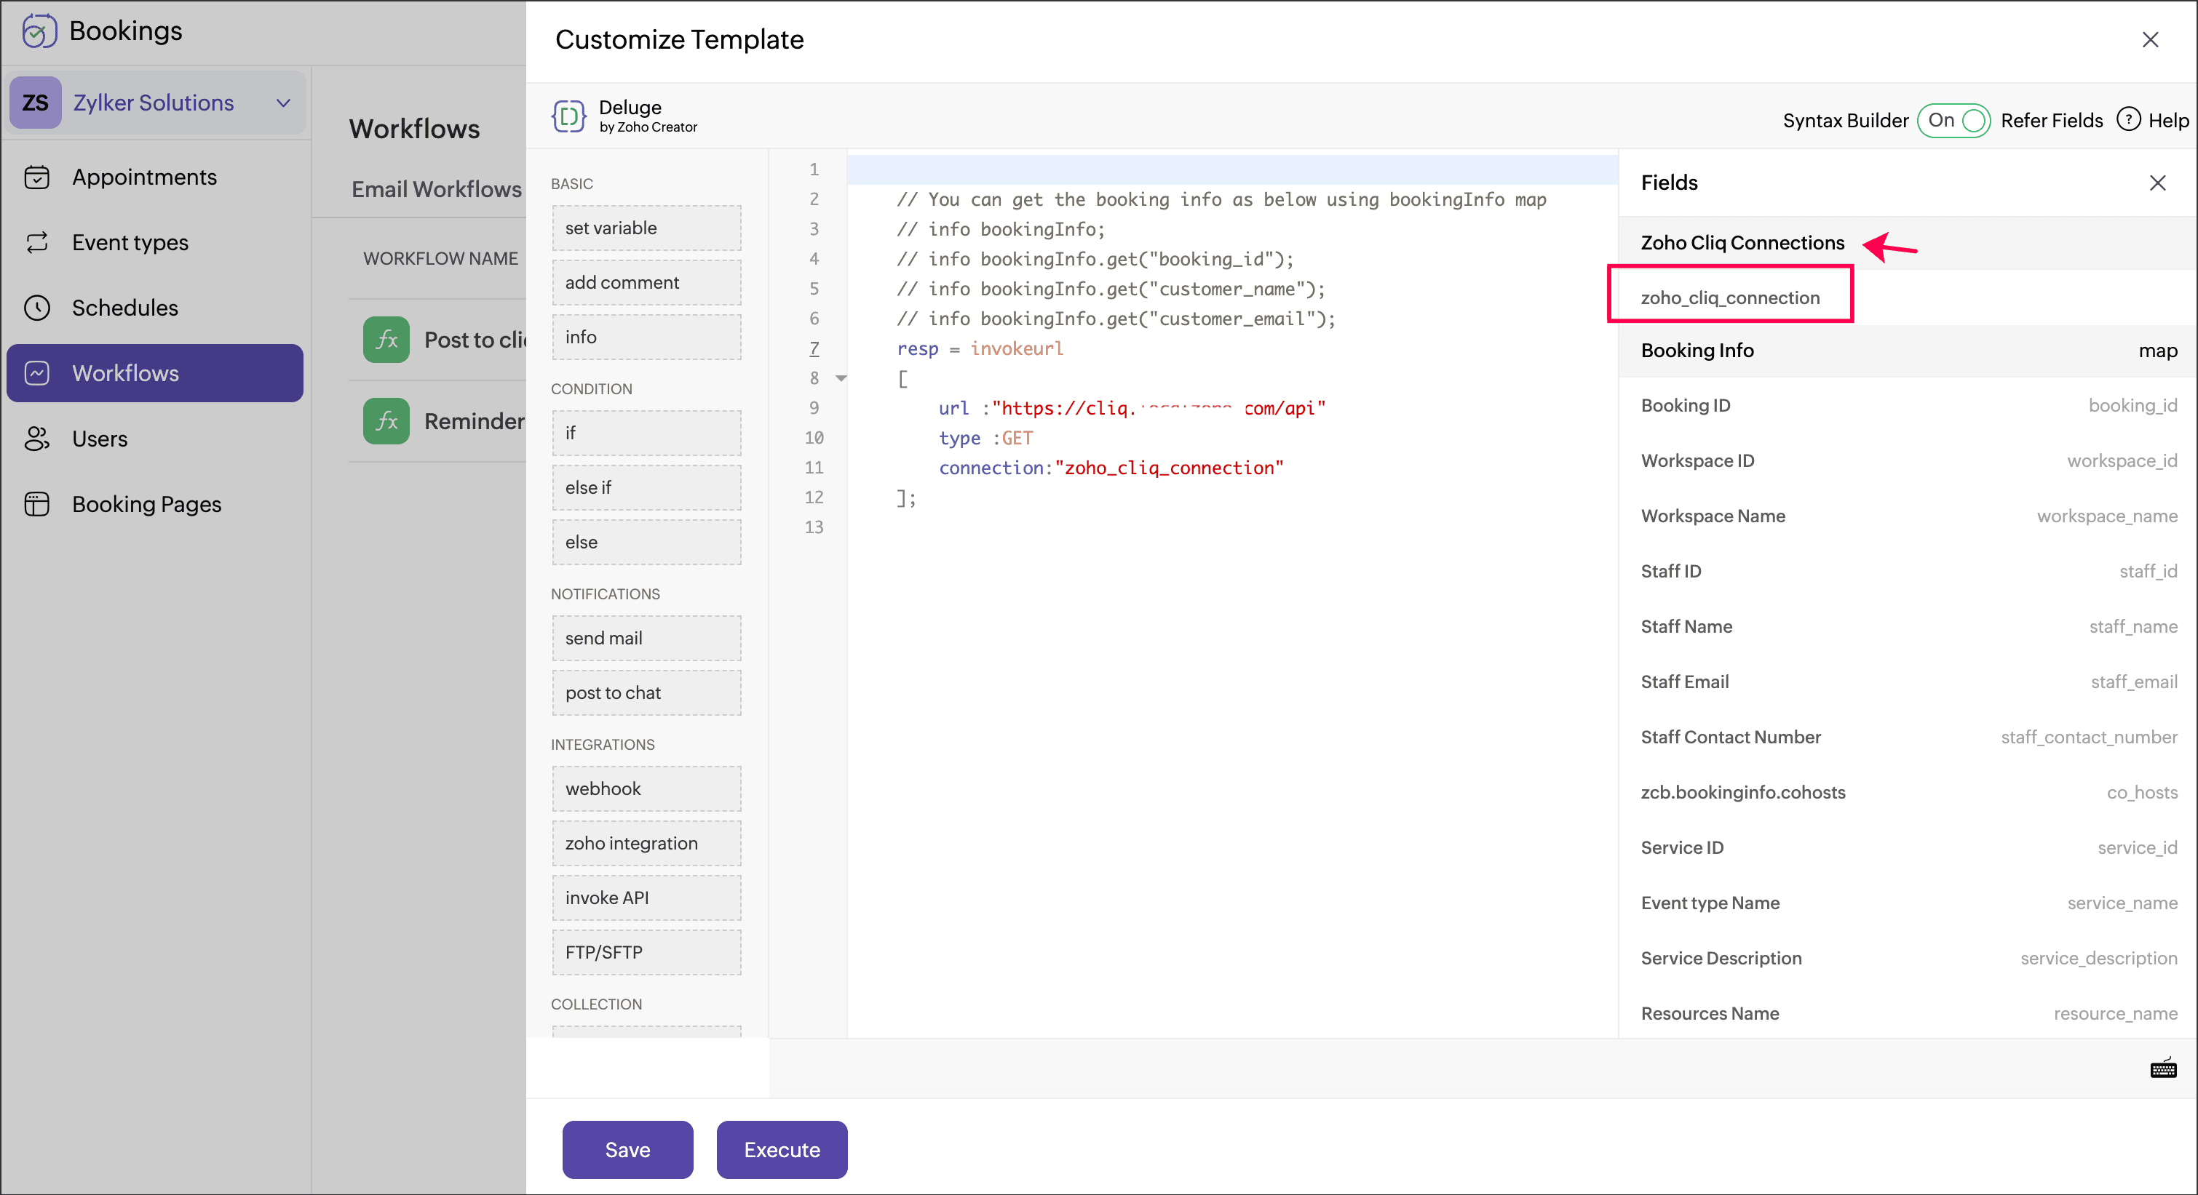Insert the Event type Name field
The width and height of the screenshot is (2198, 1195).
1908,903
